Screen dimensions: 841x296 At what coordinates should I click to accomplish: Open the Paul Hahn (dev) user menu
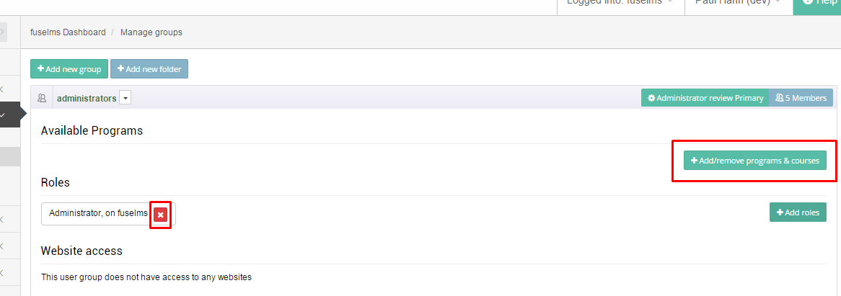pos(739,4)
